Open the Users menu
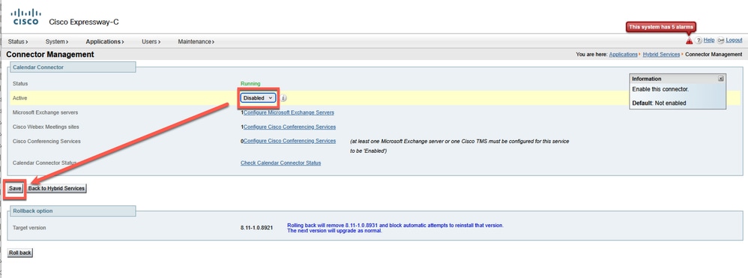This screenshot has width=748, height=278. 151,41
